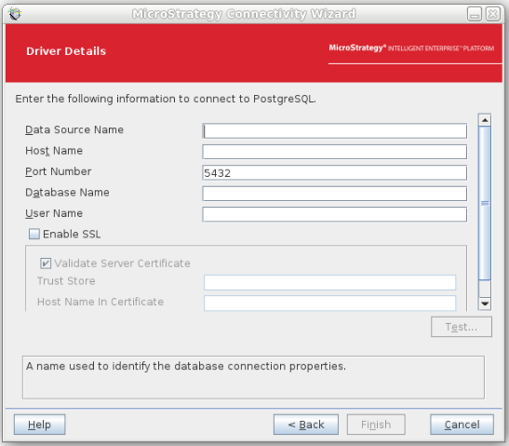Viewport: 509px width, 446px height.
Task: Toggle Validate Server Certificate checkbox
Action: pyautogui.click(x=46, y=264)
